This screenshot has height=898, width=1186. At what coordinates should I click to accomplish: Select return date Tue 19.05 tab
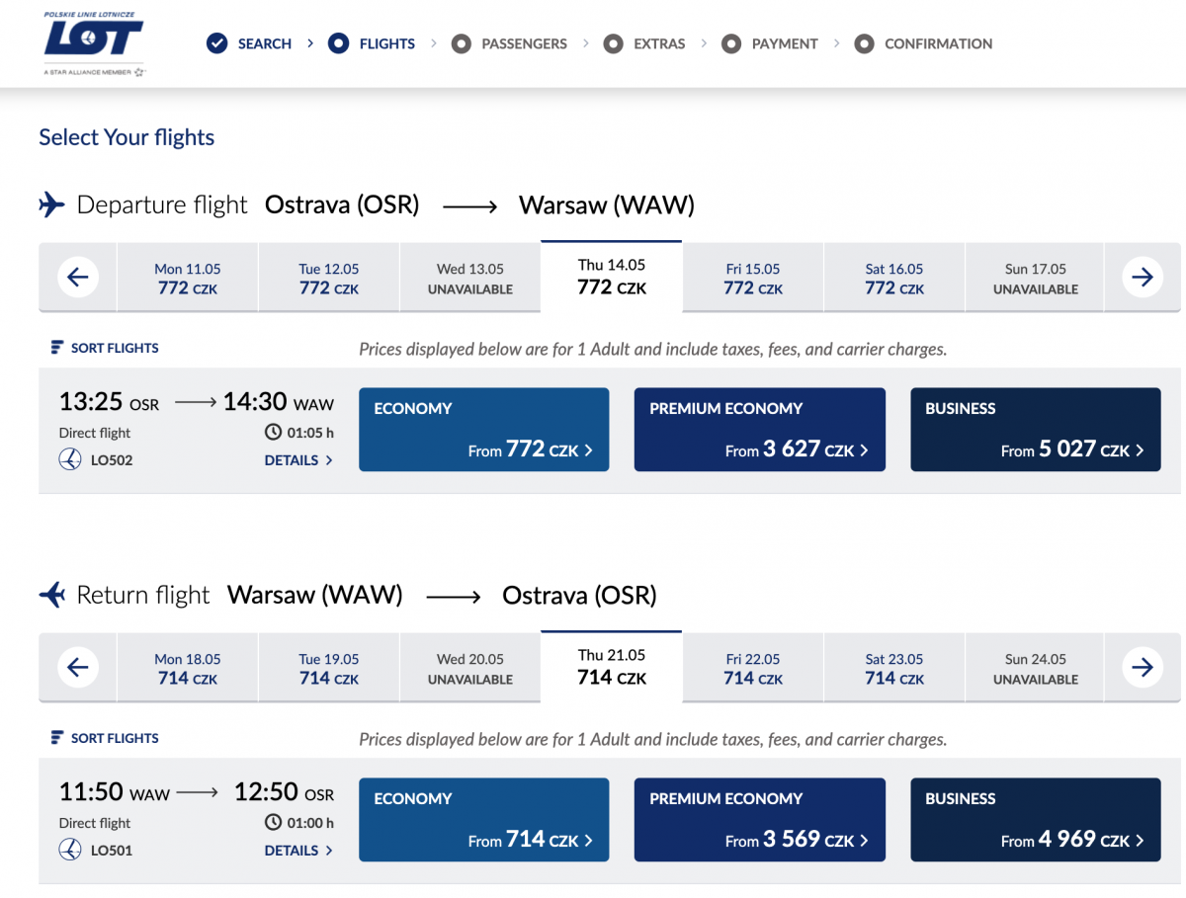pos(329,669)
